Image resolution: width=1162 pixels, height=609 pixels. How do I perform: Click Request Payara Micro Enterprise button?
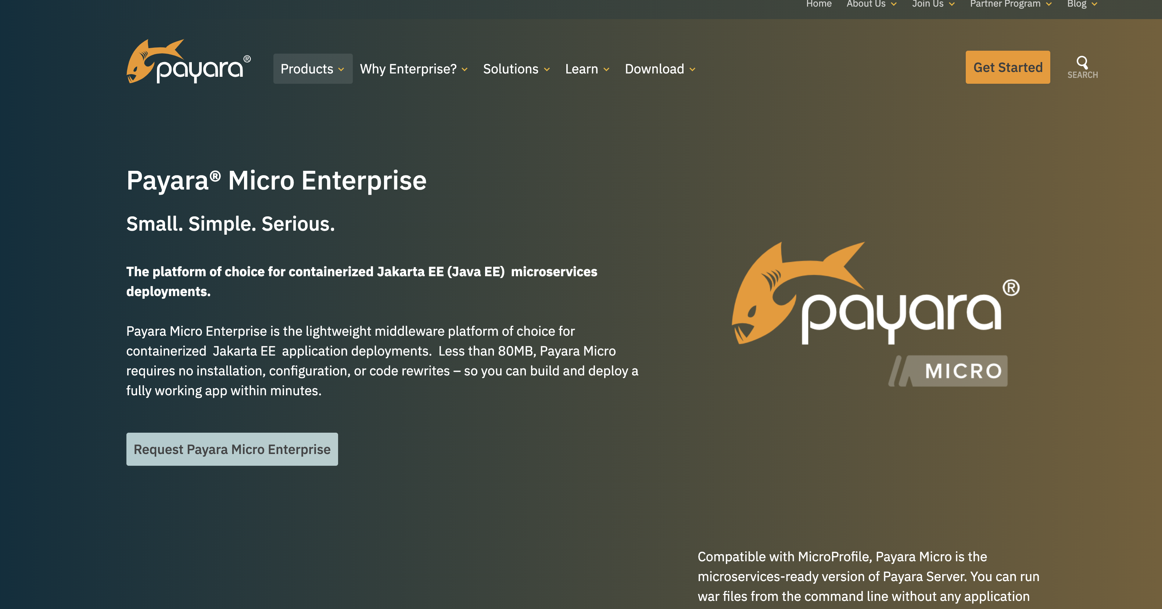232,449
